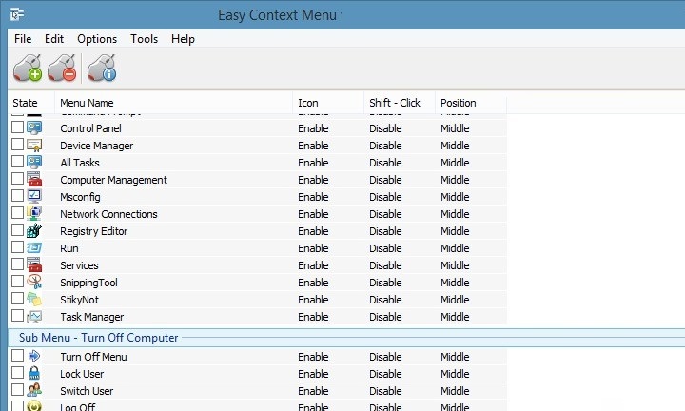This screenshot has width=685, height=411.
Task: Click the SnippingTool scissors icon
Action: [34, 282]
